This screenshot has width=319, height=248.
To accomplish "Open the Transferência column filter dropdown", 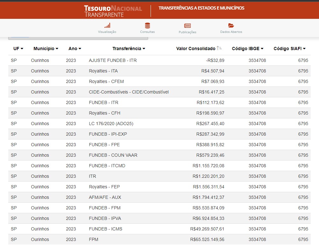I will [x=144, y=49].
